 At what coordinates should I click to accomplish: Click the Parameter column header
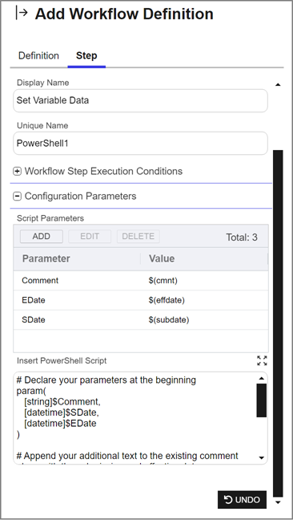point(77,258)
